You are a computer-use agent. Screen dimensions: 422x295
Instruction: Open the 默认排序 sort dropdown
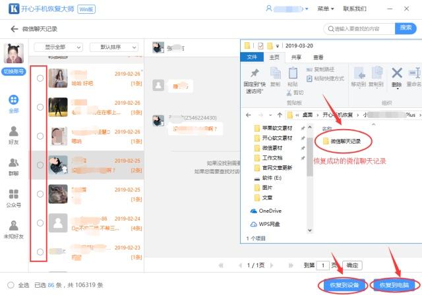coord(114,47)
